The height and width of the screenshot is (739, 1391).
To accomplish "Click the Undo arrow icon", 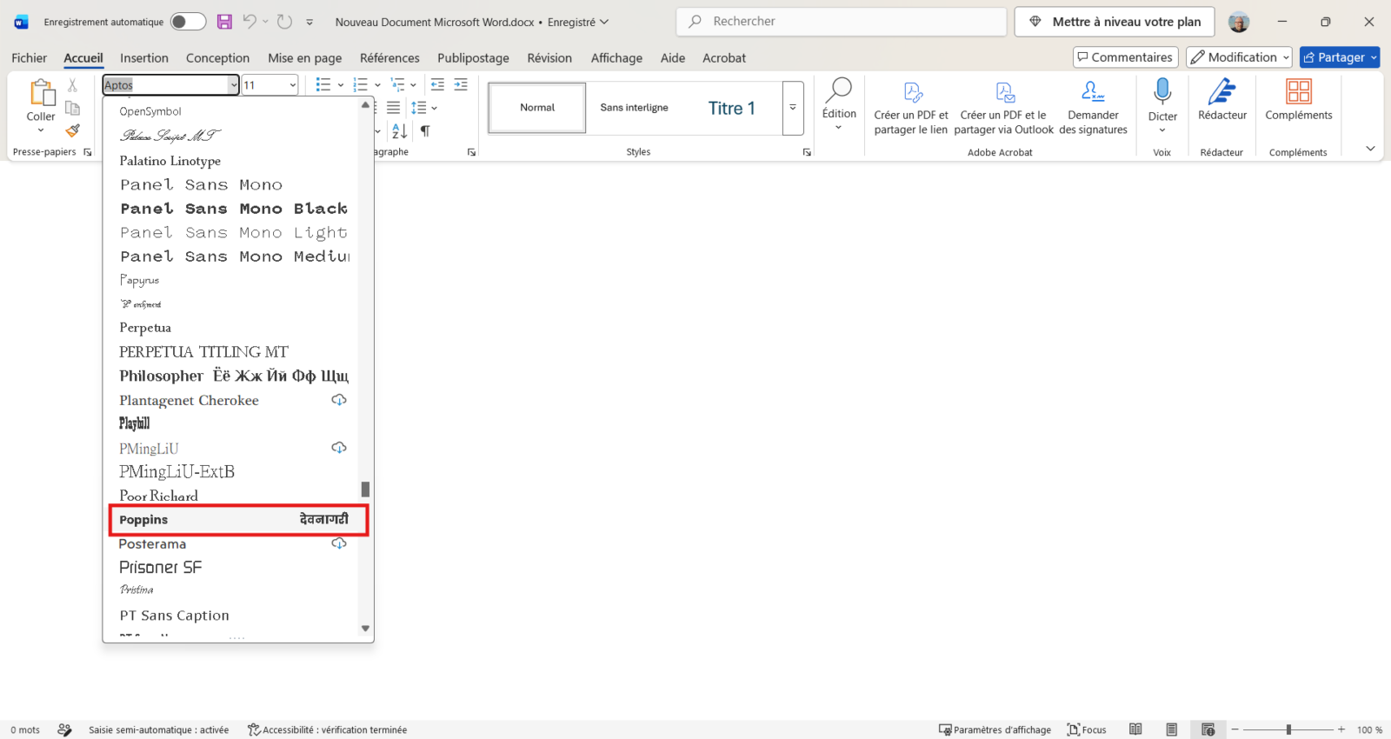I will tap(250, 22).
